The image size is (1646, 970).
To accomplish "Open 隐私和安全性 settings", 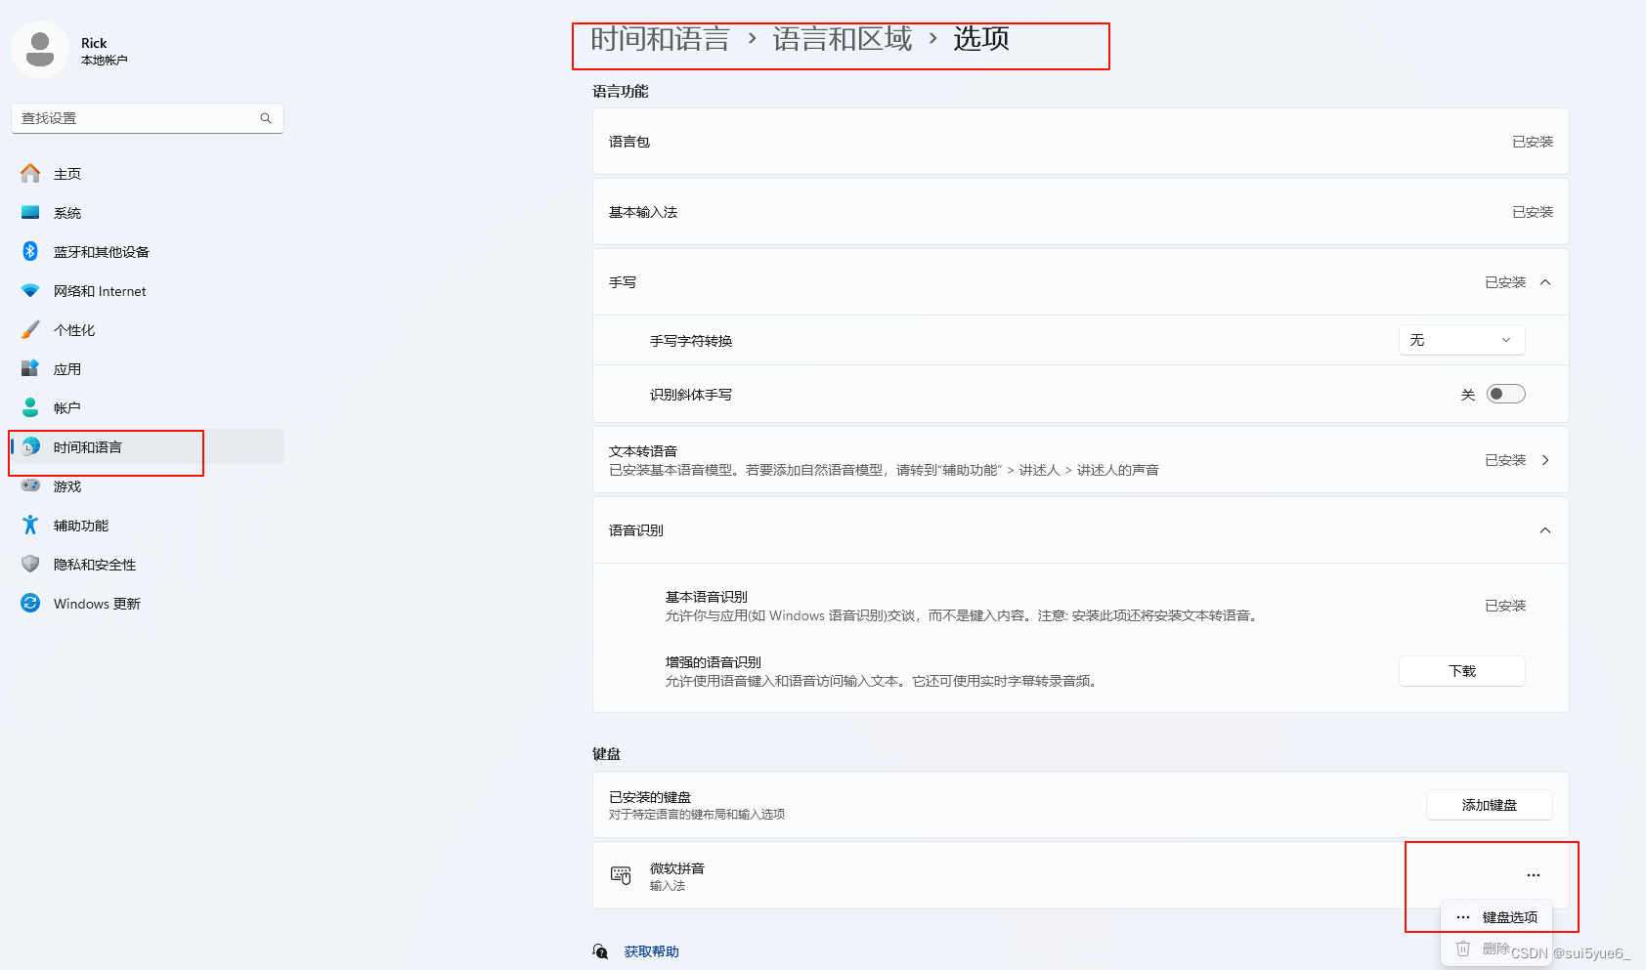I will (x=148, y=564).
